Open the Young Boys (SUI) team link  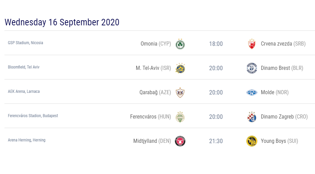(x=279, y=141)
